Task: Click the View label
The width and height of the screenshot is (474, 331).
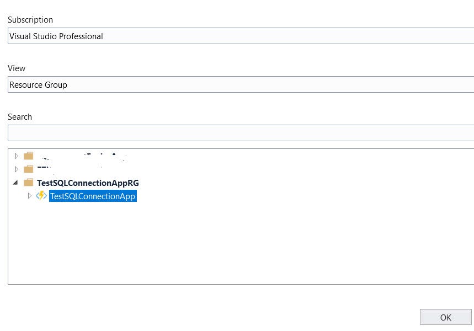Action: 16,68
